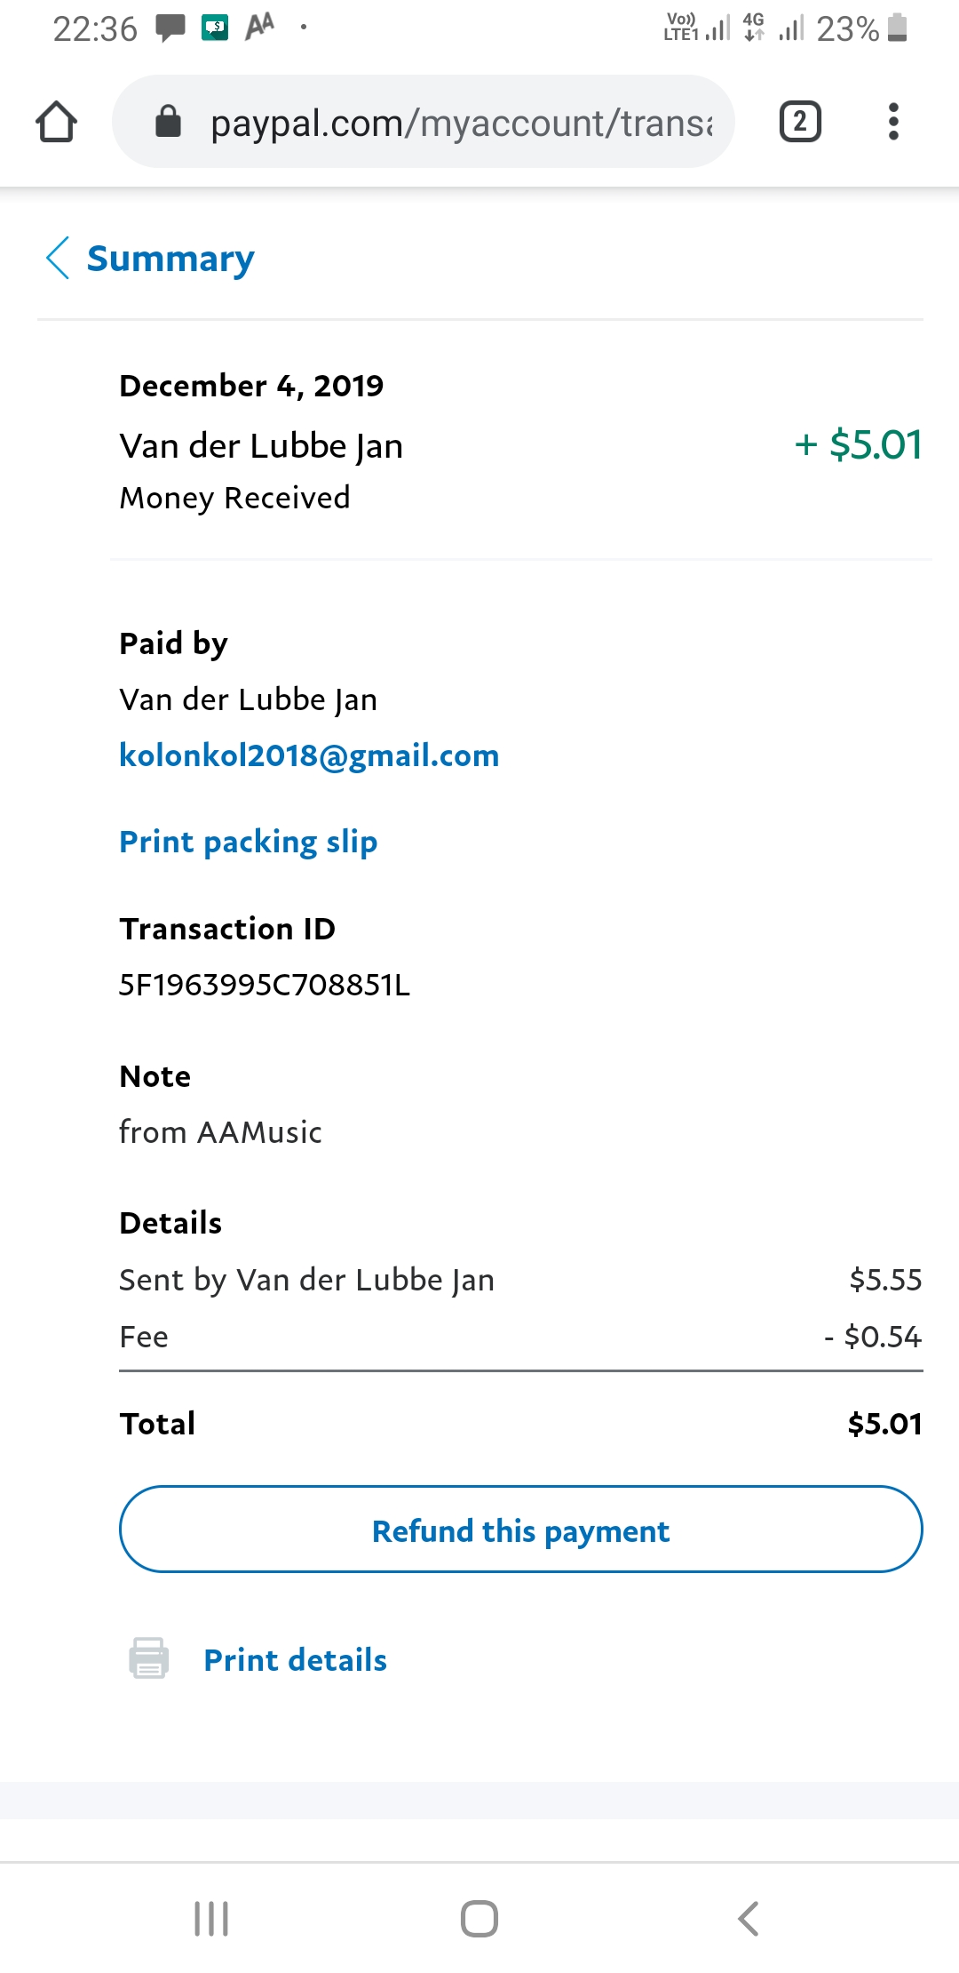
Task: Tap the Android back navigation button
Action: click(748, 1919)
